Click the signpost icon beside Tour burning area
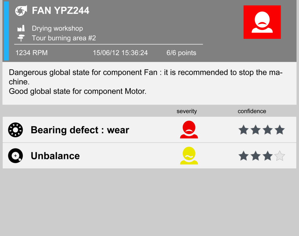This screenshot has width=299, height=236. (21, 38)
